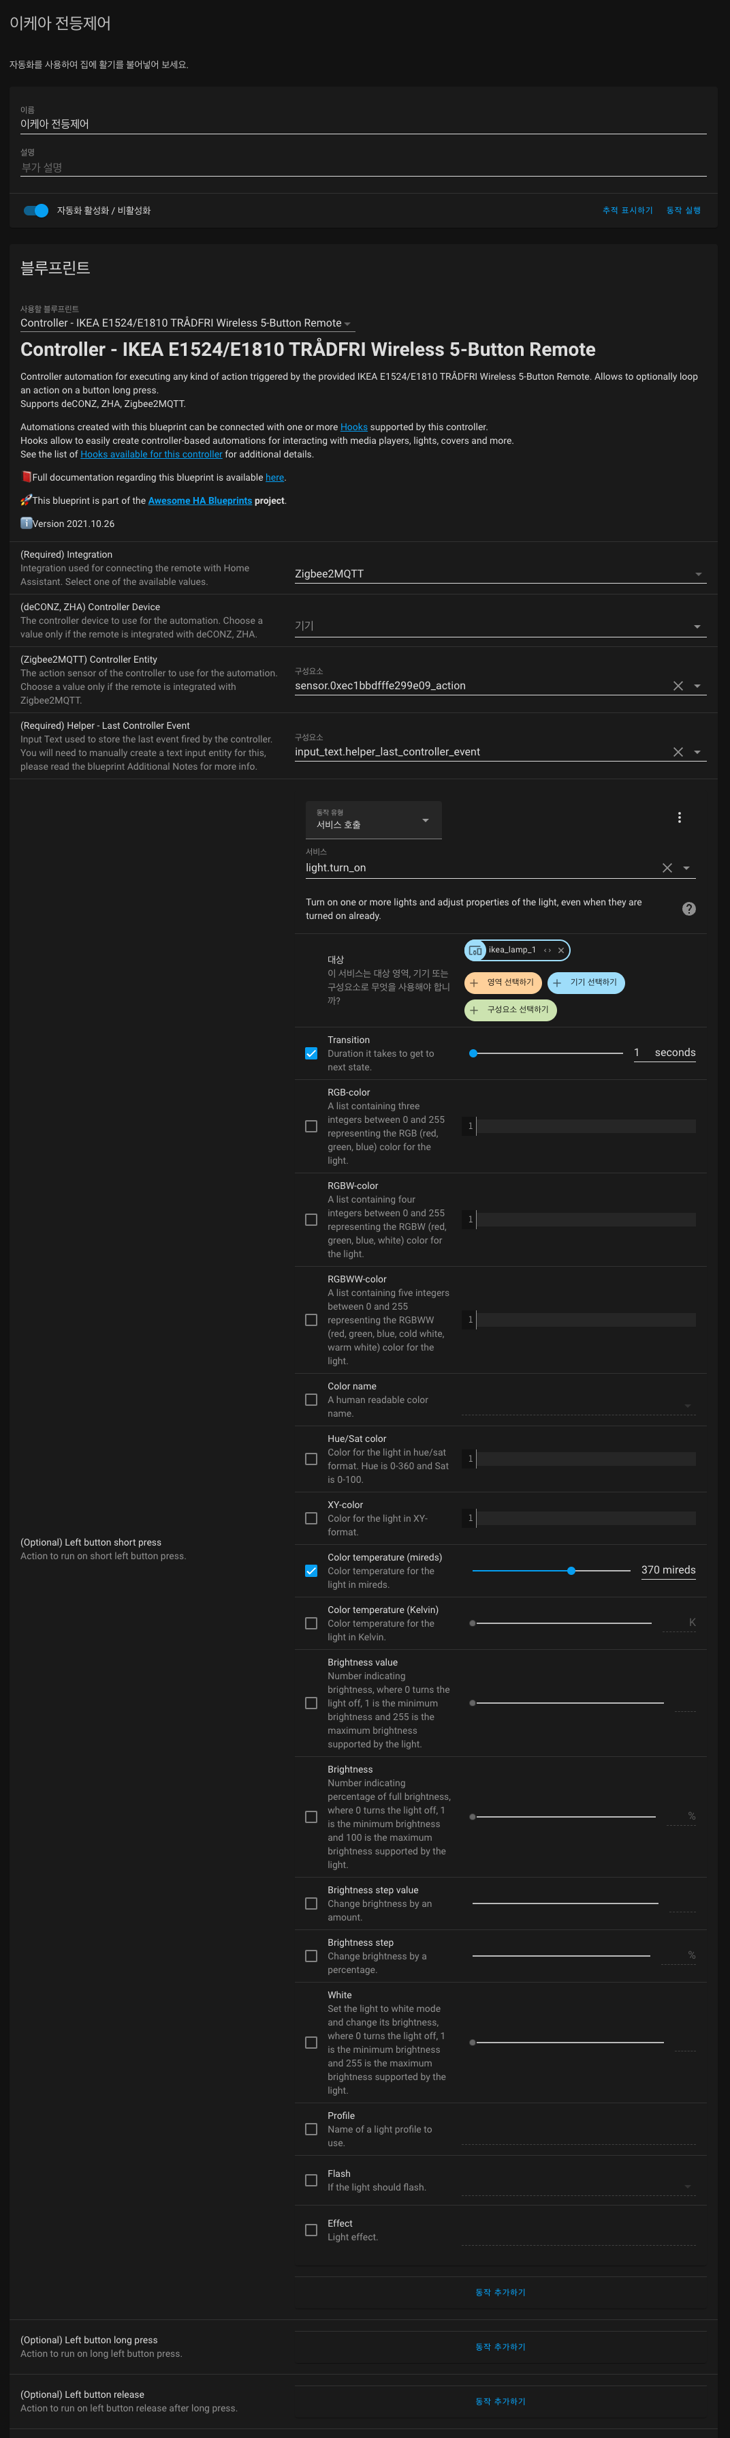Click the 영역 선택하기 chip
730x2438 pixels.
point(502,982)
